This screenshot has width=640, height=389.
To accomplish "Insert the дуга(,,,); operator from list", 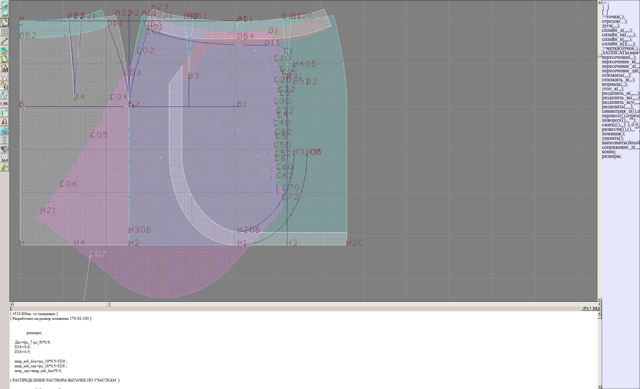I will point(611,26).
